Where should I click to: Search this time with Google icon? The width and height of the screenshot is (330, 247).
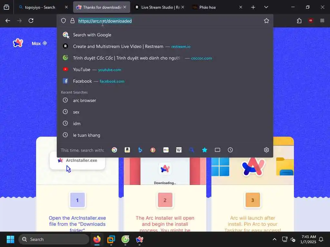[x=114, y=150]
